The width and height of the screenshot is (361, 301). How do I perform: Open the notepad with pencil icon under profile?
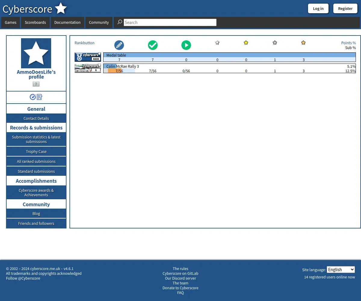[x=39, y=97]
